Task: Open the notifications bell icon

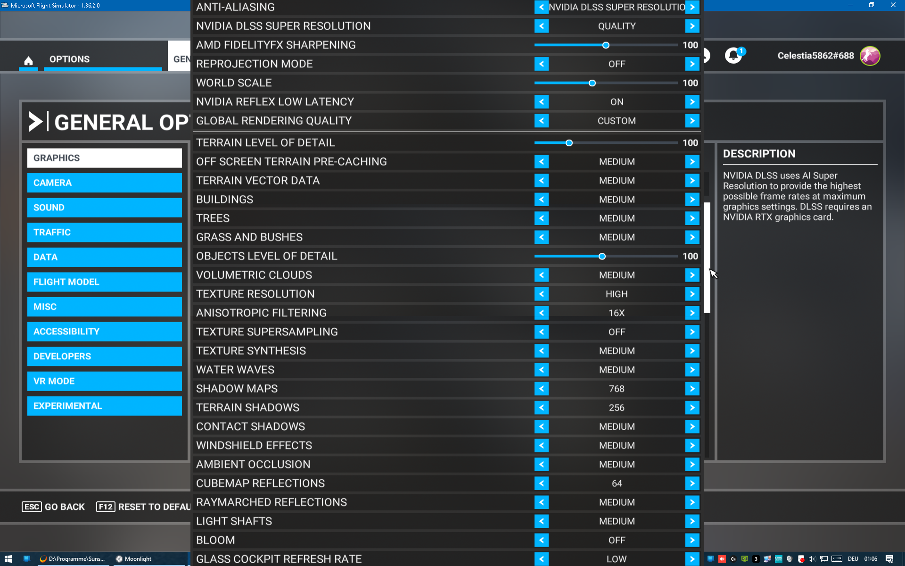Action: click(x=733, y=56)
